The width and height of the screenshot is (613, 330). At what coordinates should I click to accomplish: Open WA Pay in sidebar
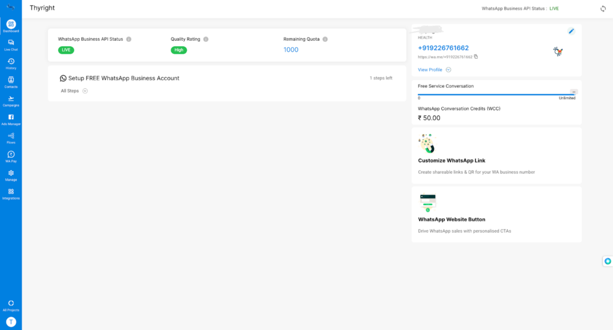point(11,156)
